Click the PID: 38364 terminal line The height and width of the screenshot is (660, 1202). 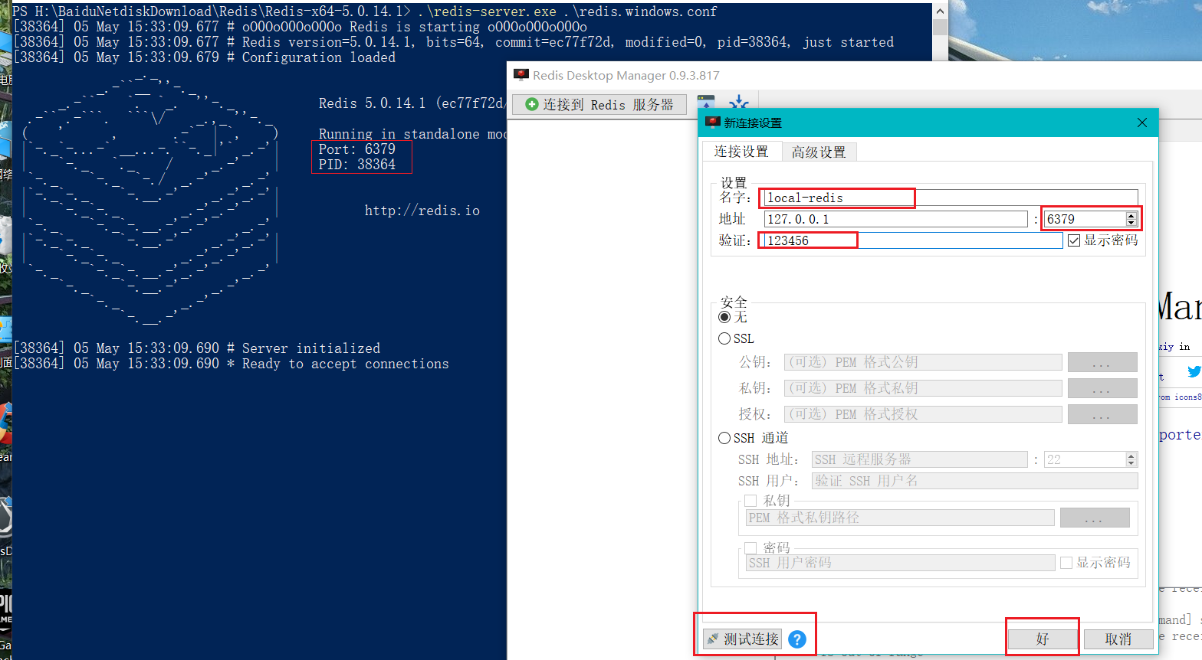357,165
